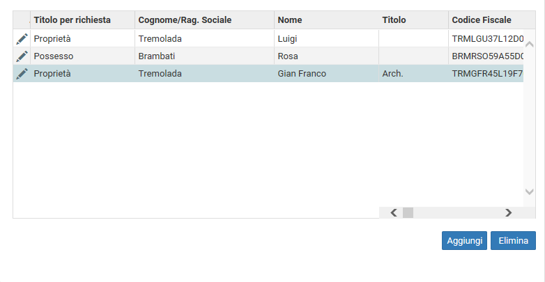Click pencil edit icon for Brambati row

(22, 56)
